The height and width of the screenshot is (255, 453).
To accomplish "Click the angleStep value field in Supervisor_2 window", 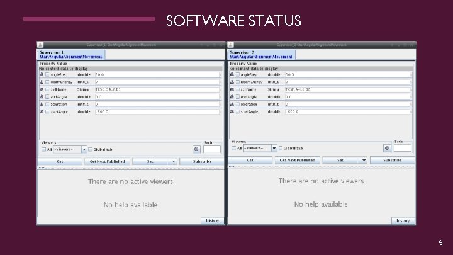I will (347, 74).
